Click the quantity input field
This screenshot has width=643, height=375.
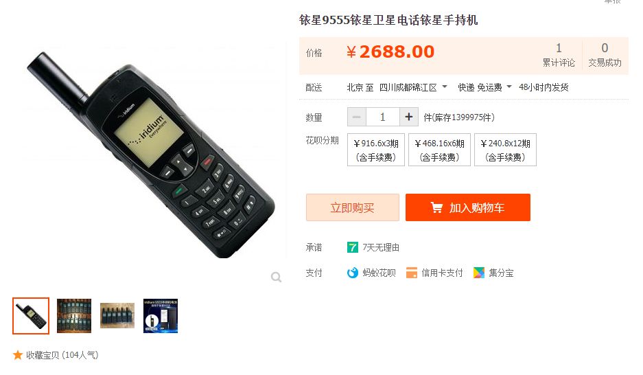pyautogui.click(x=383, y=117)
